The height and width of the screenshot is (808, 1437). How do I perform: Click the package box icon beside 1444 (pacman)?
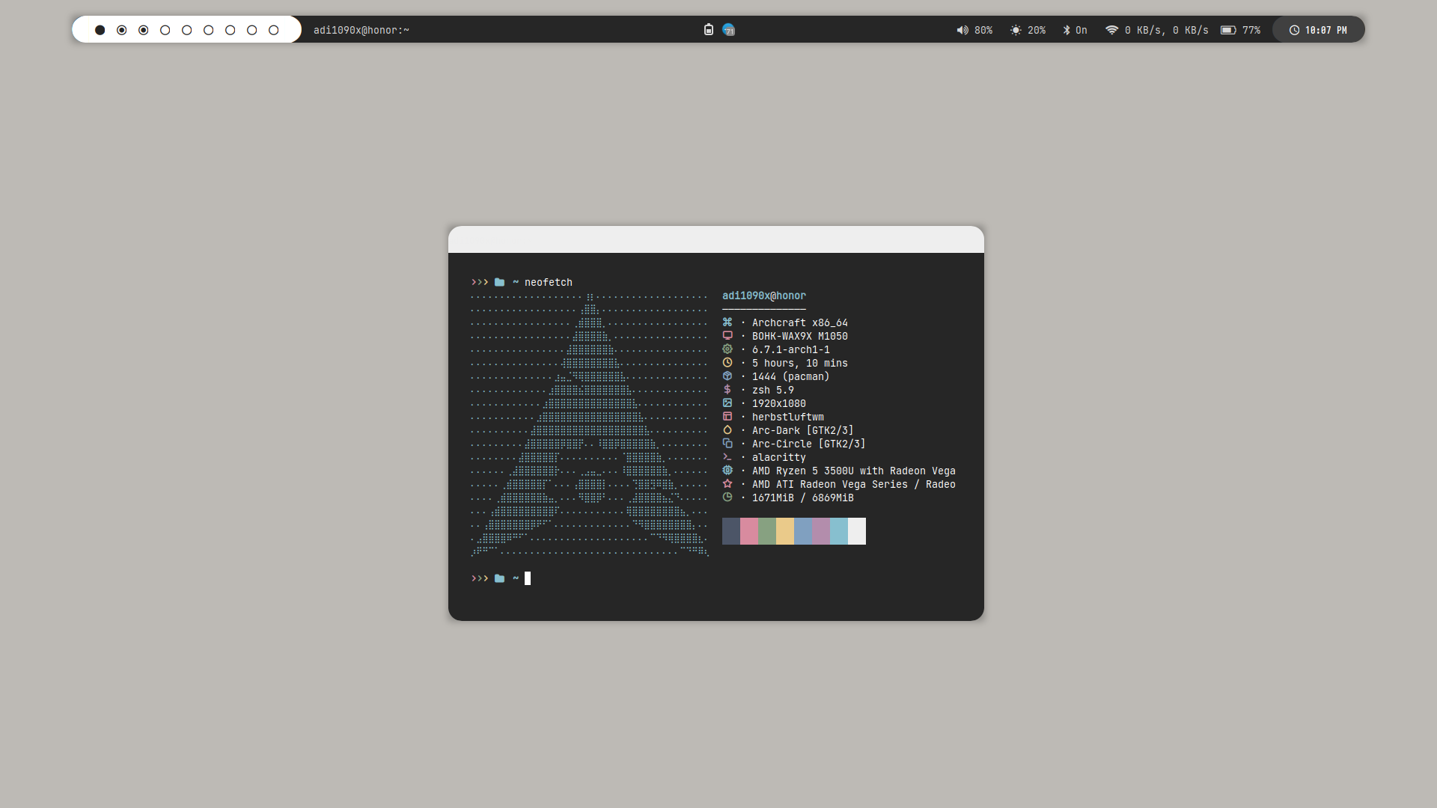pyautogui.click(x=727, y=376)
